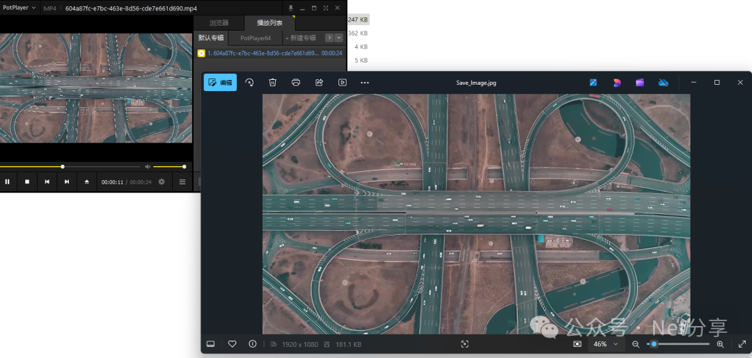Rotate the image in Photos
752x358 pixels.
pyautogui.click(x=249, y=83)
